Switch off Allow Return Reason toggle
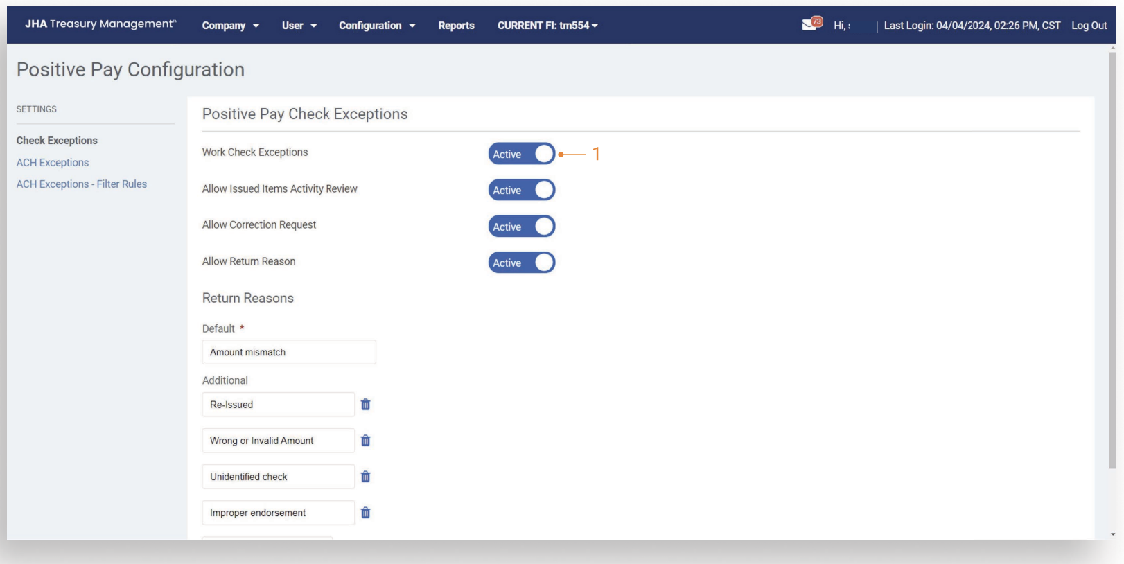The height and width of the screenshot is (564, 1124). click(522, 263)
